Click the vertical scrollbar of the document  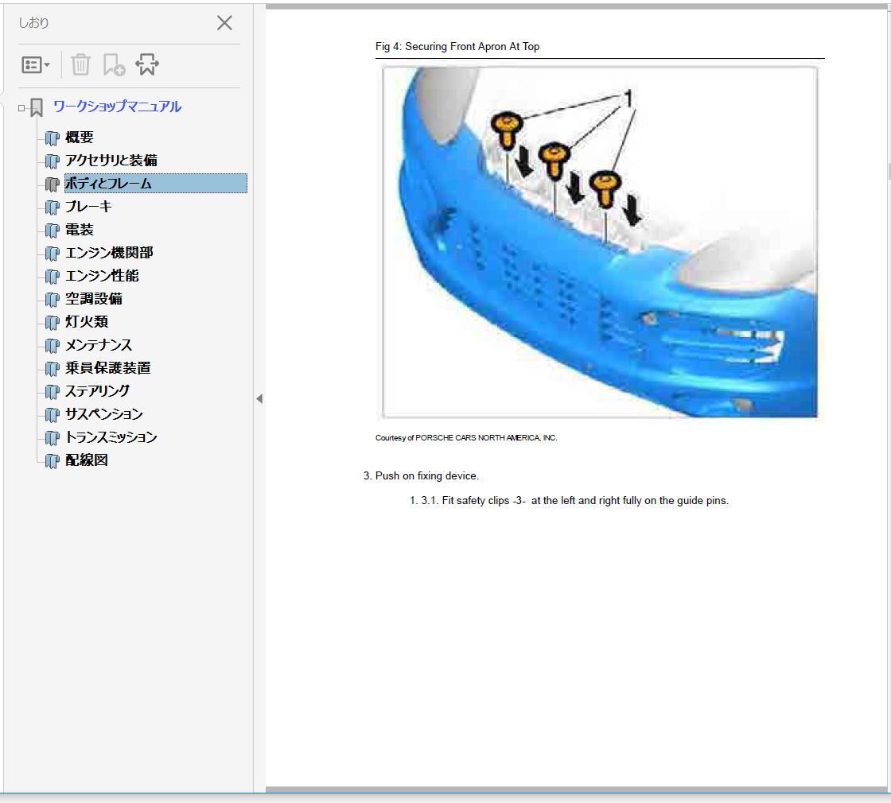click(889, 170)
